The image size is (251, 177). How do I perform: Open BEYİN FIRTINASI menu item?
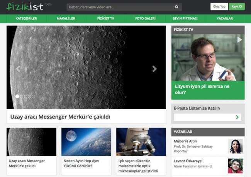185,18
